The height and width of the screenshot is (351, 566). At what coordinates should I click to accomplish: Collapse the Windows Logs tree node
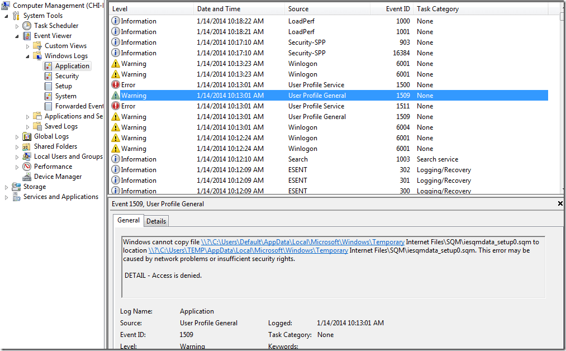(x=27, y=56)
